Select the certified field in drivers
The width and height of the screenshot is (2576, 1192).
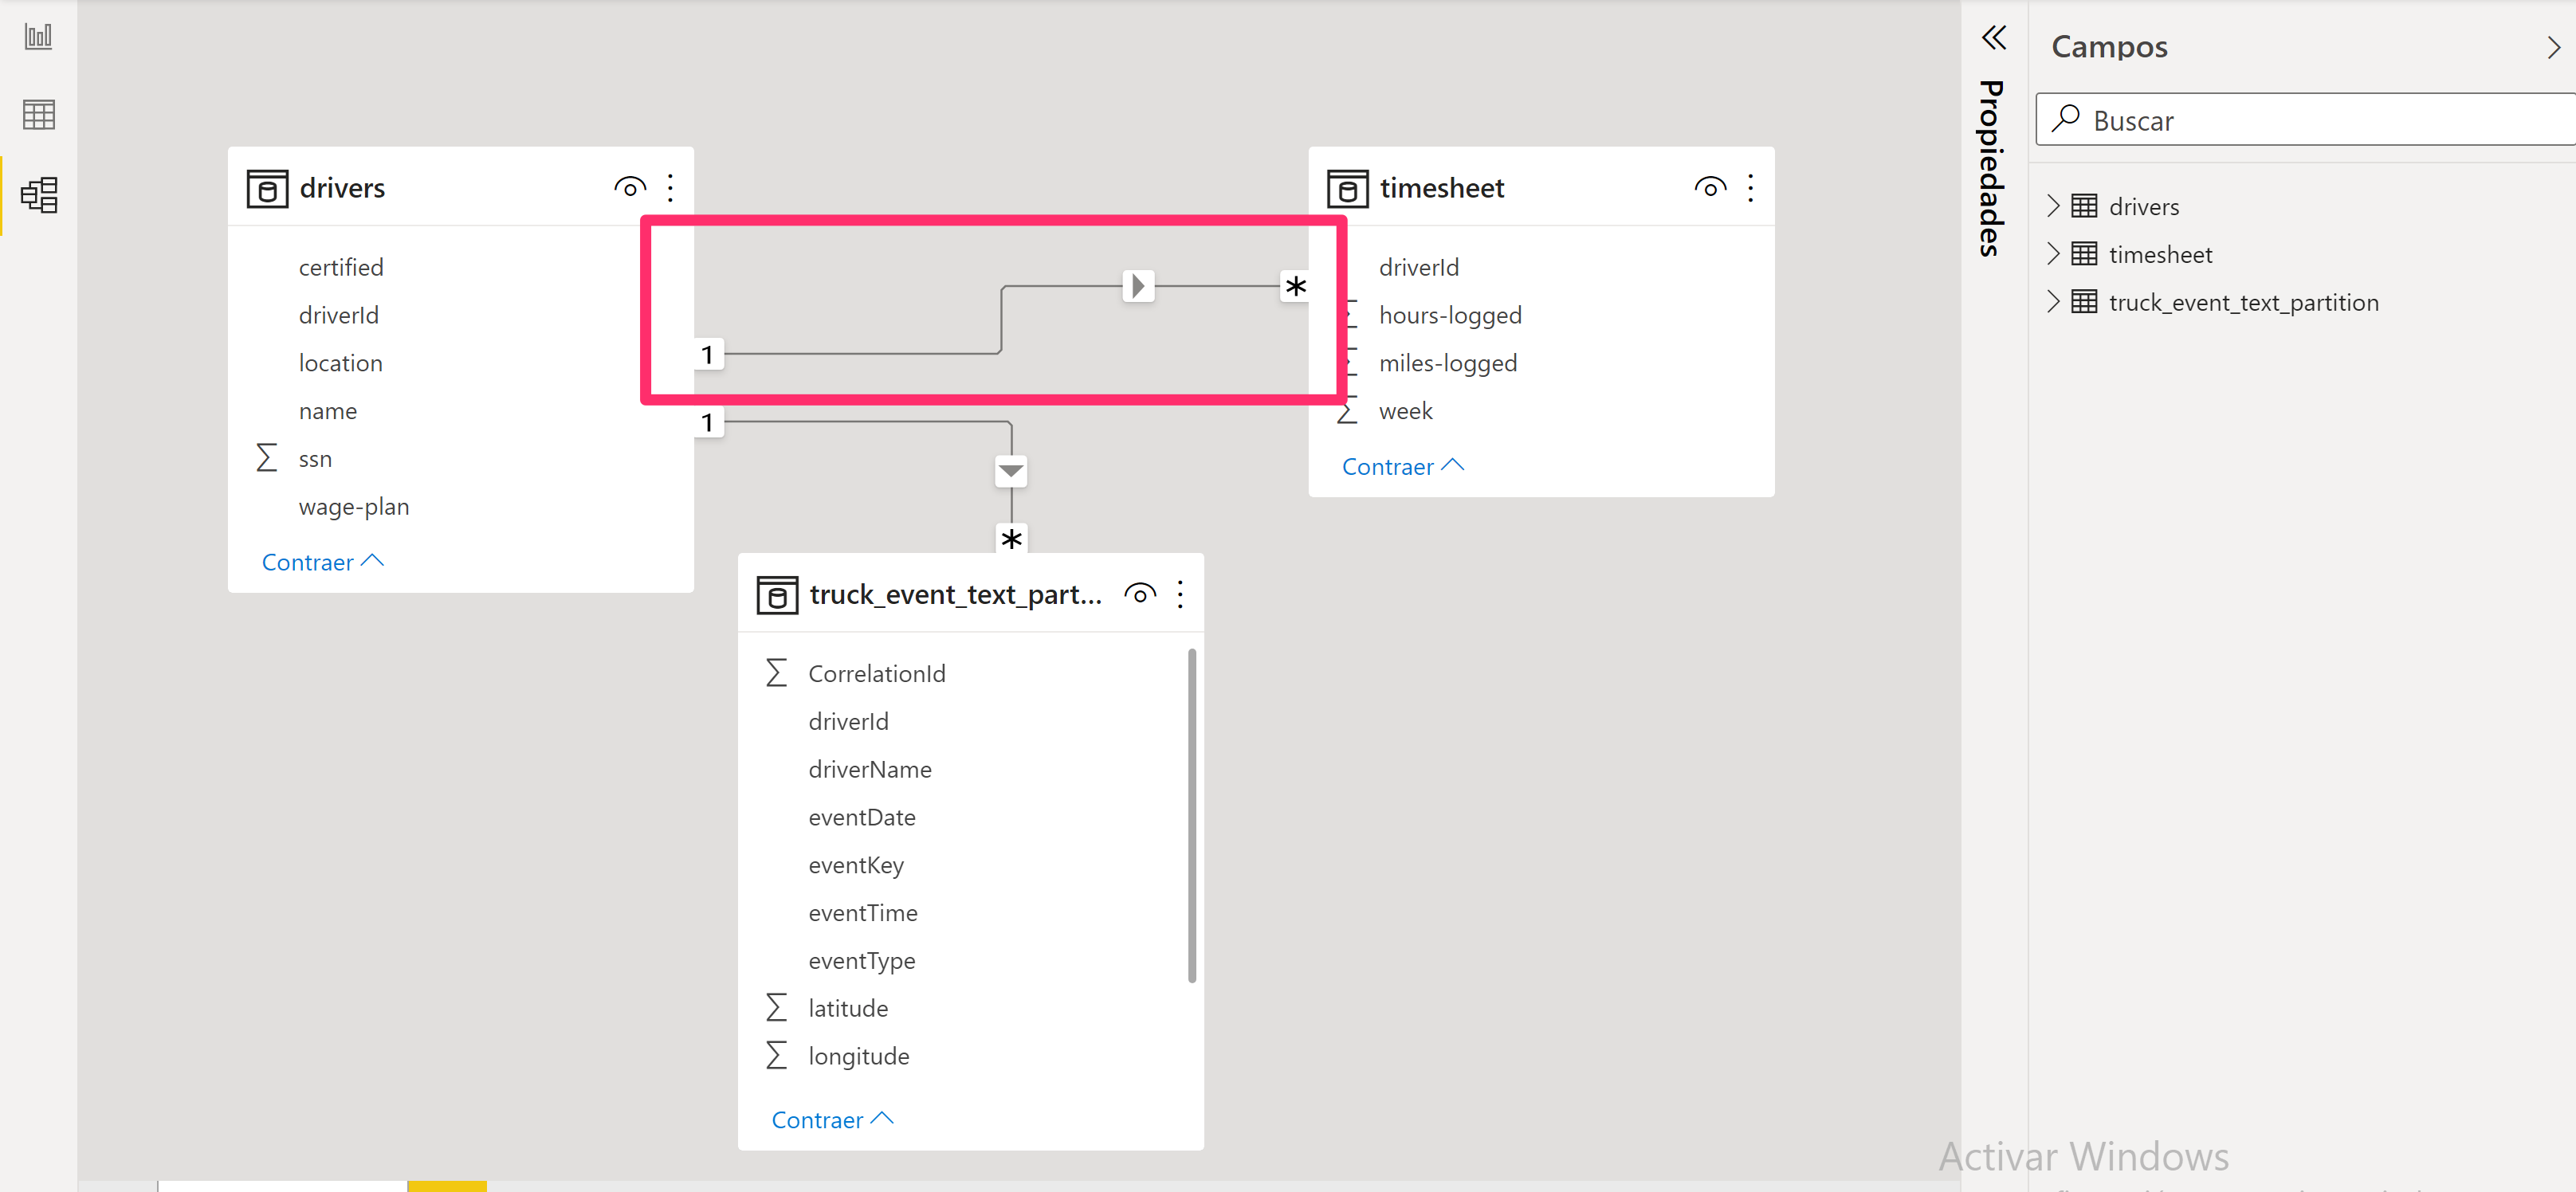coord(341,267)
